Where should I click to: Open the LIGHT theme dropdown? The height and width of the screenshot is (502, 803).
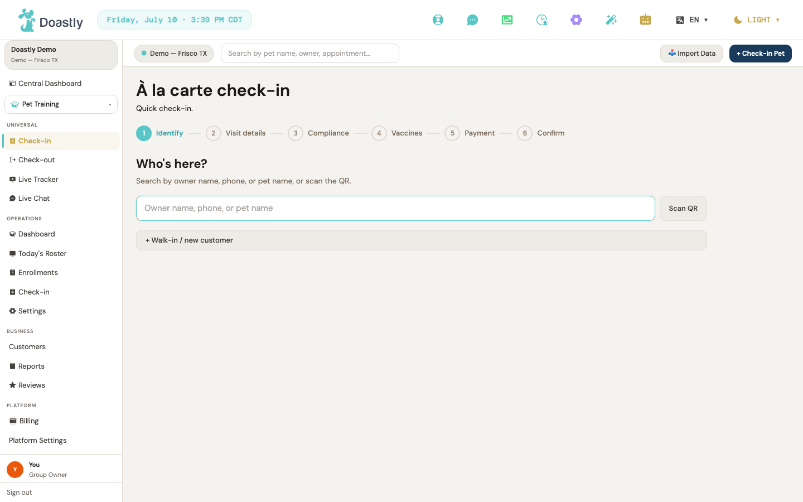[x=757, y=20]
